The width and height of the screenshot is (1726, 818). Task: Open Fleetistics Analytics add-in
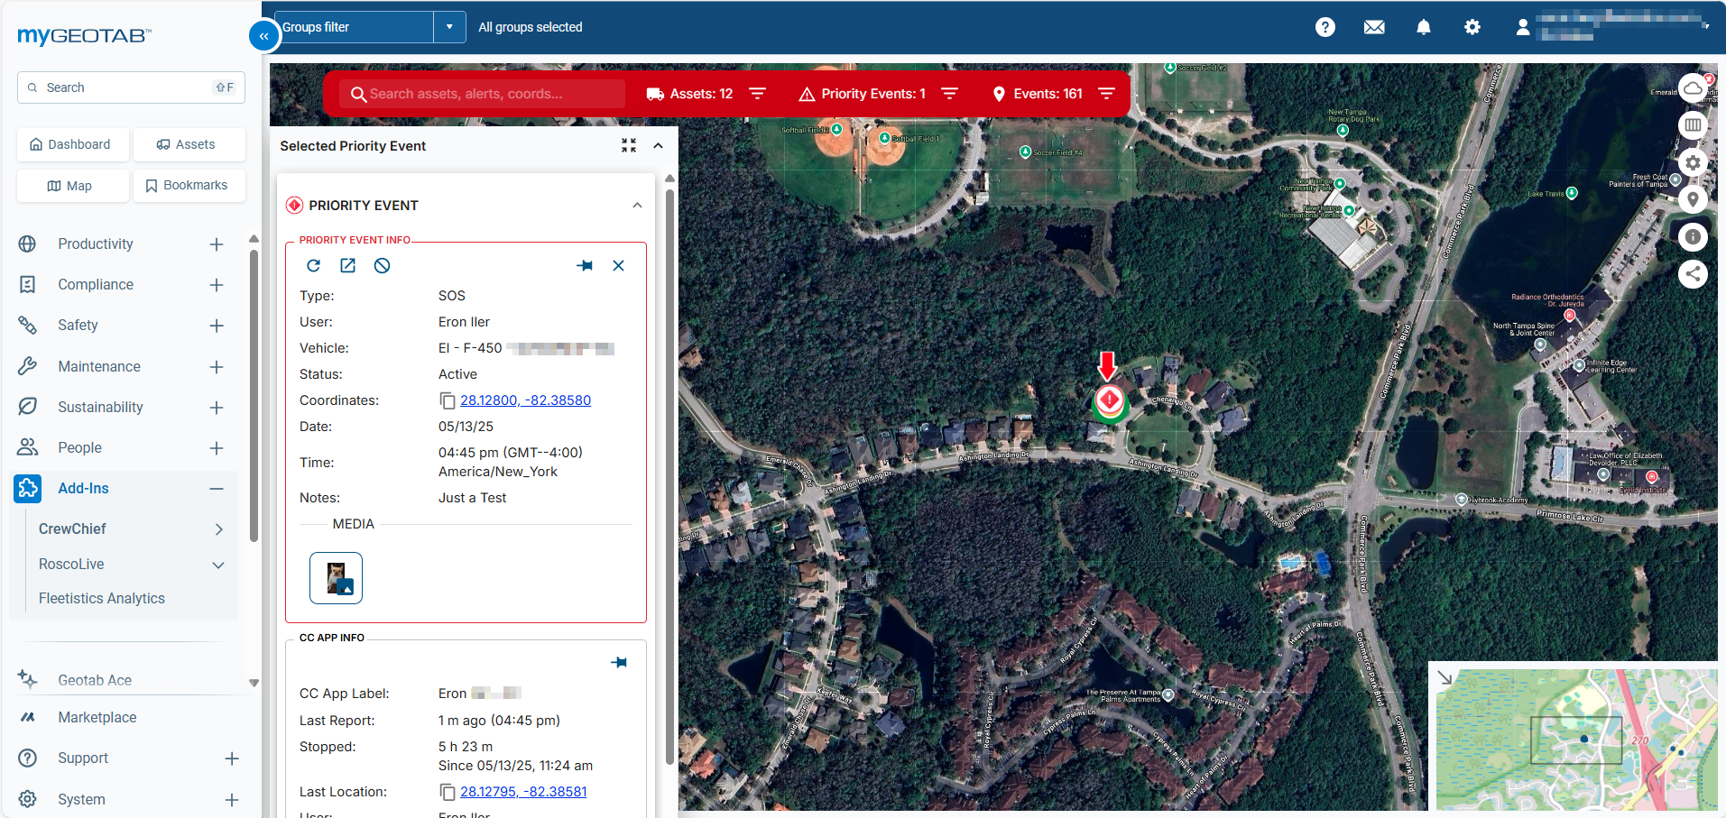102,598
